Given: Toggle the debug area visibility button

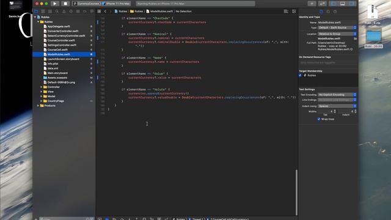Looking at the screenshot, I should coord(342,4).
